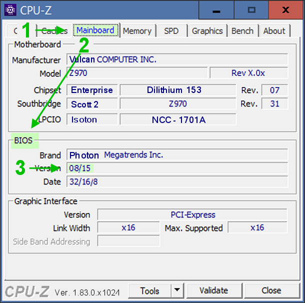Screen dimensions: 305x303
Task: Maximize the CPU-Z window
Action: coord(251,9)
